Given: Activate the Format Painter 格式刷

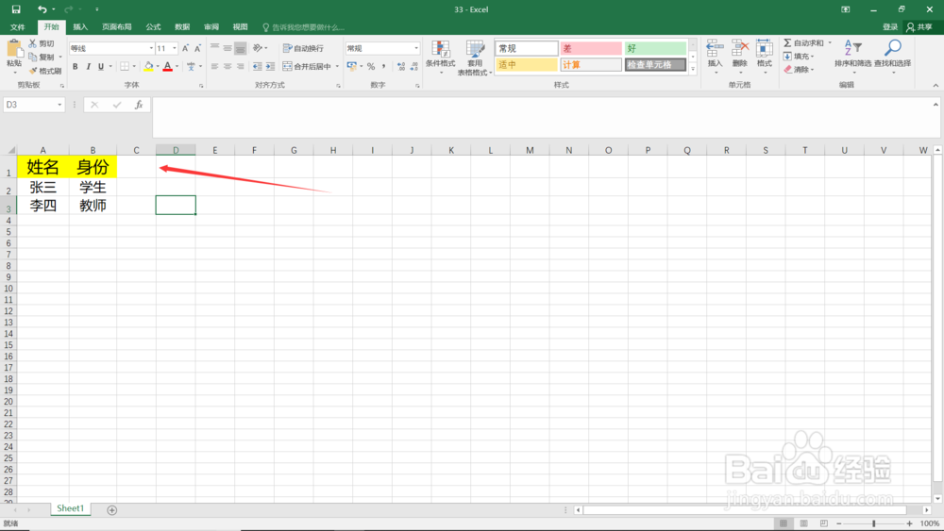Looking at the screenshot, I should (44, 71).
